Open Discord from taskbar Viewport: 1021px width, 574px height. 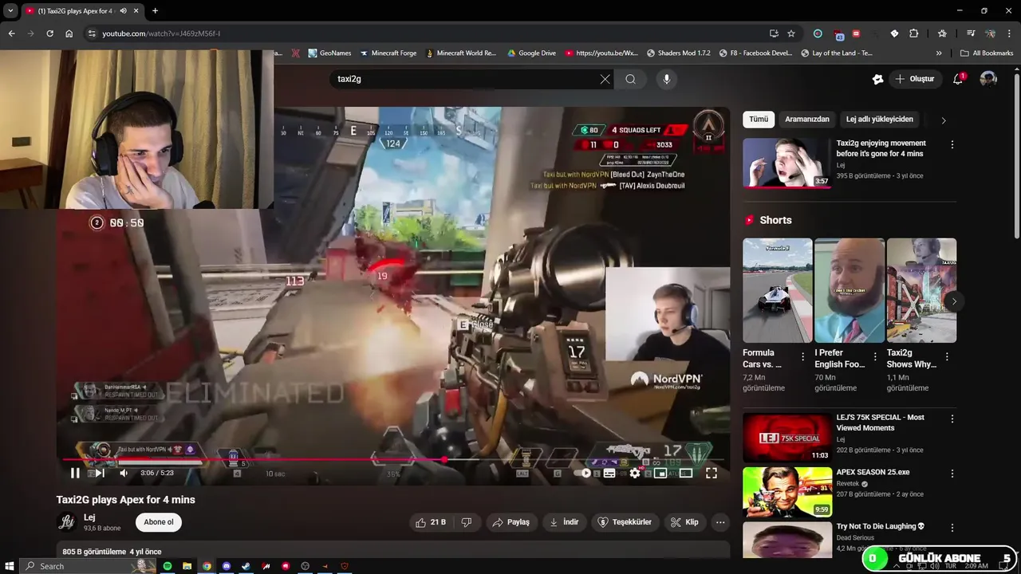coord(227,566)
